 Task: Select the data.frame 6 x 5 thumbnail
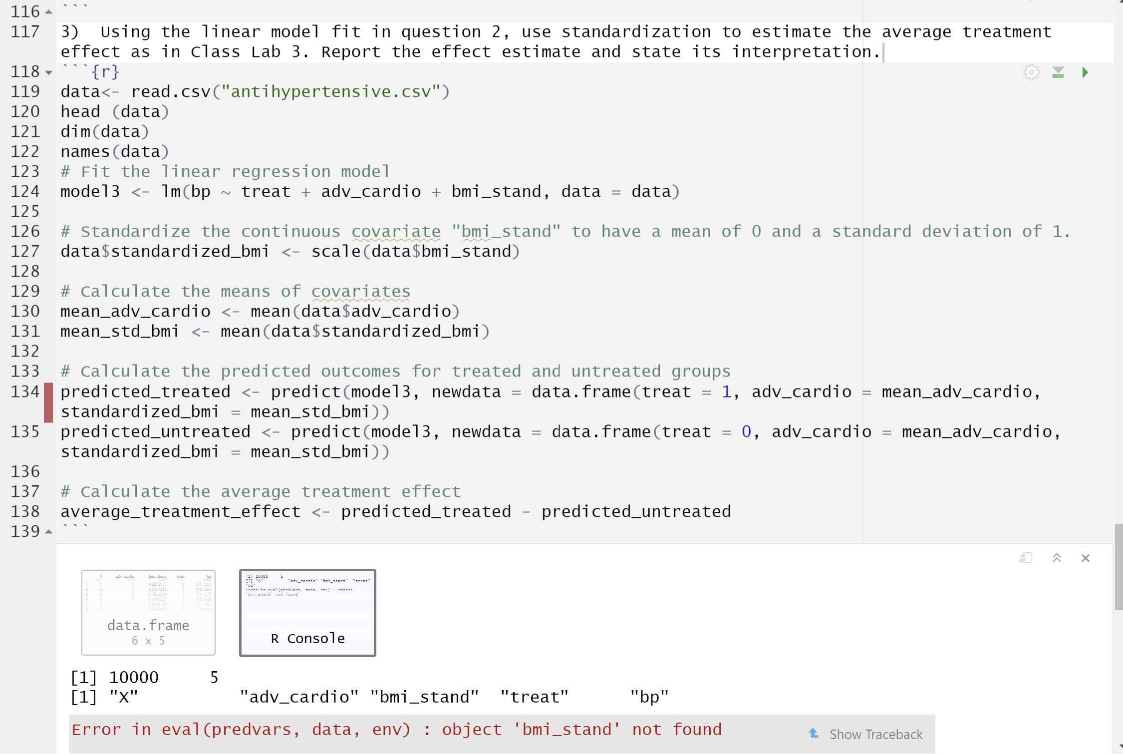coord(148,612)
